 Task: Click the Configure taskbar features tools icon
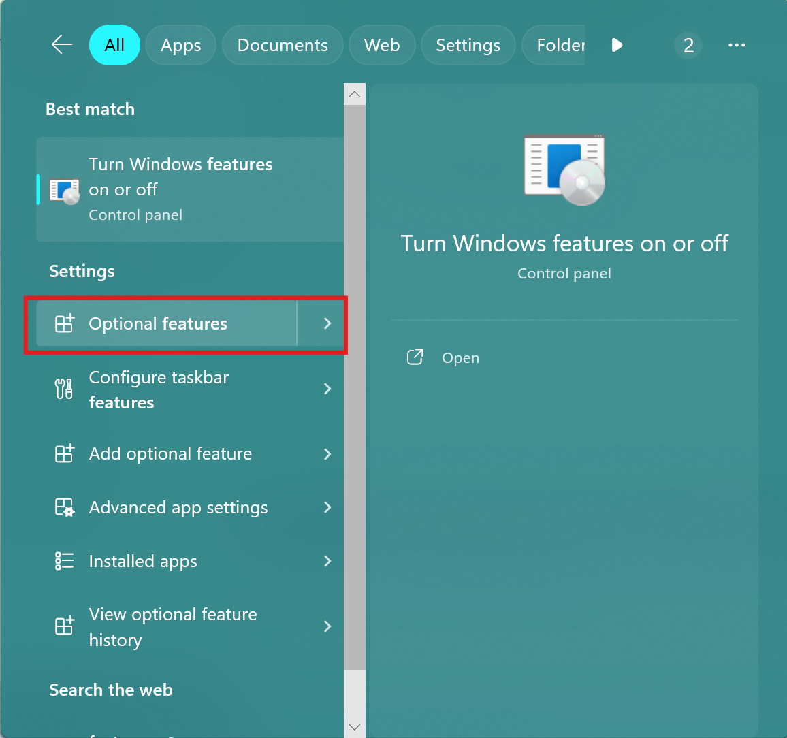(64, 389)
